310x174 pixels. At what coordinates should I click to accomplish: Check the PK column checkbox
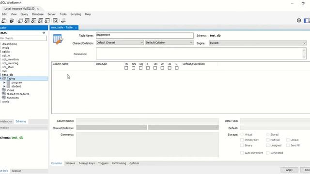coord(126,68)
